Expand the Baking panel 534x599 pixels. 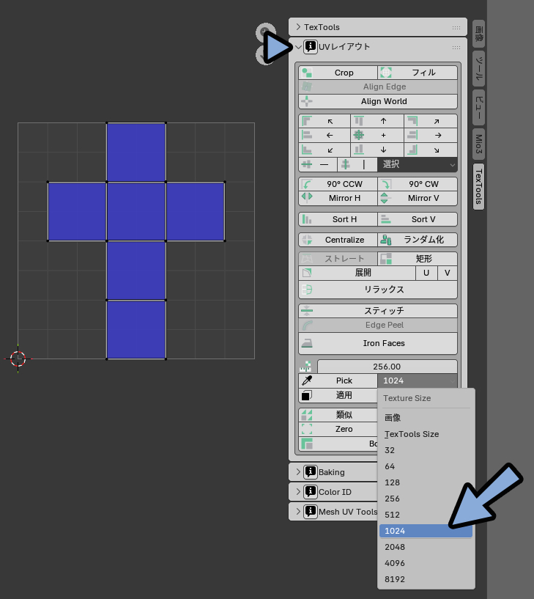332,472
